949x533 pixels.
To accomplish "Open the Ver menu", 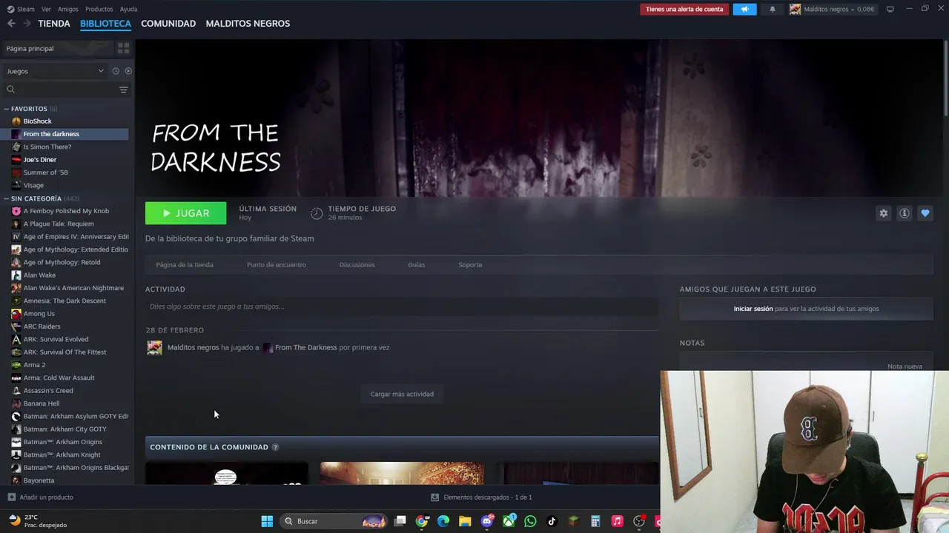I will 46,9.
